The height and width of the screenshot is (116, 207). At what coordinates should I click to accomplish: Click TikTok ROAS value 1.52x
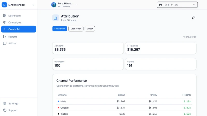coord(187,114)
